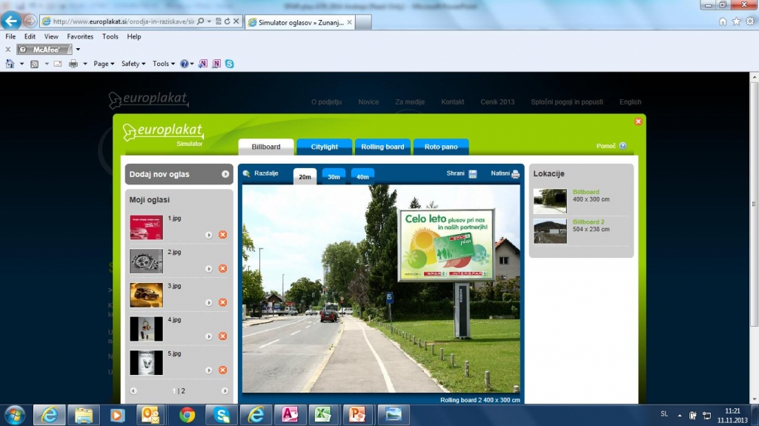
Task: Click the Dodaj nov oglas button
Action: click(179, 174)
